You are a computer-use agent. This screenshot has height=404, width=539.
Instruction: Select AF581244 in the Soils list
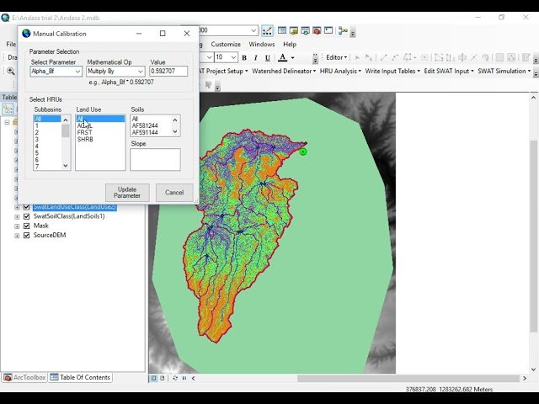(145, 125)
